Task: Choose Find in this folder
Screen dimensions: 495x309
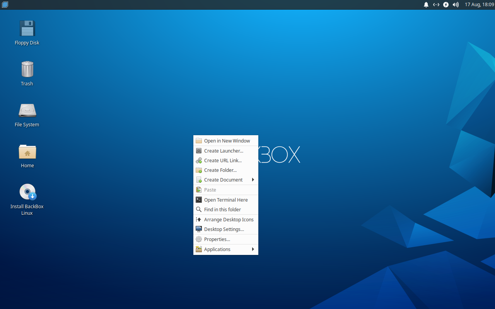Action: 226,209
